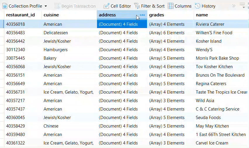Click the Collection Profile icon
The image size is (249, 148).
5,6
